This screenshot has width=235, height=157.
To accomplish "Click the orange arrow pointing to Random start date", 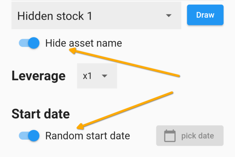I will coord(125,110).
